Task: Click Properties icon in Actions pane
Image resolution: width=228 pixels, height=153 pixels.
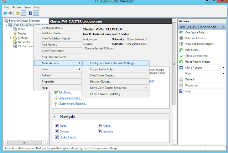Action: 181,85
